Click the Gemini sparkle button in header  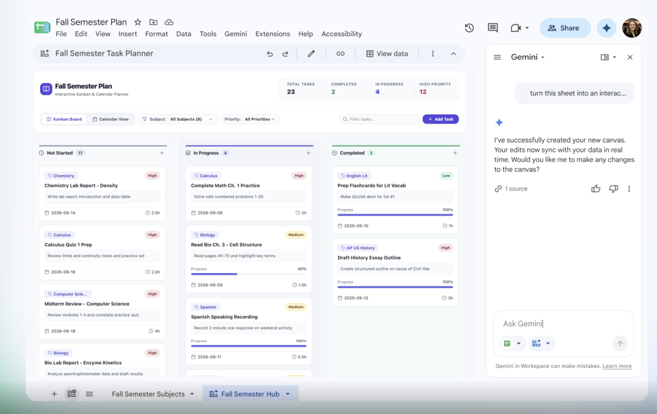click(x=606, y=28)
